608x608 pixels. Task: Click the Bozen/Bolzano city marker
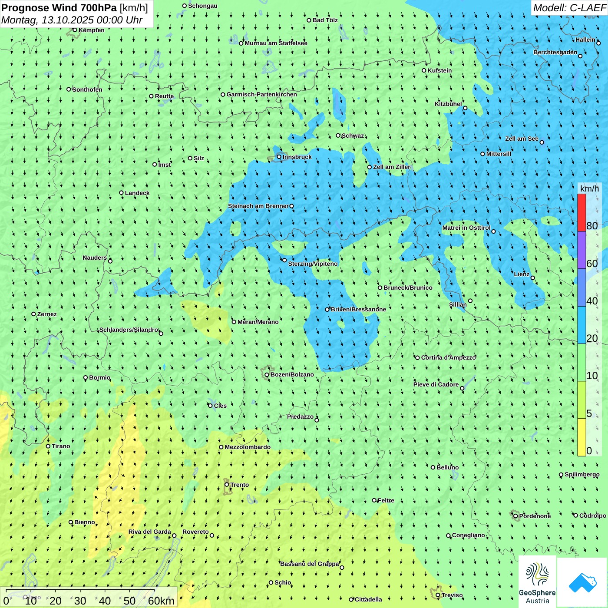point(267,374)
